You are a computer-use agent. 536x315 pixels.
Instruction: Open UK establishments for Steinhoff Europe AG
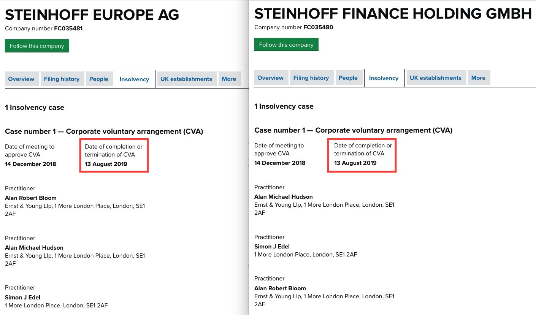point(187,79)
